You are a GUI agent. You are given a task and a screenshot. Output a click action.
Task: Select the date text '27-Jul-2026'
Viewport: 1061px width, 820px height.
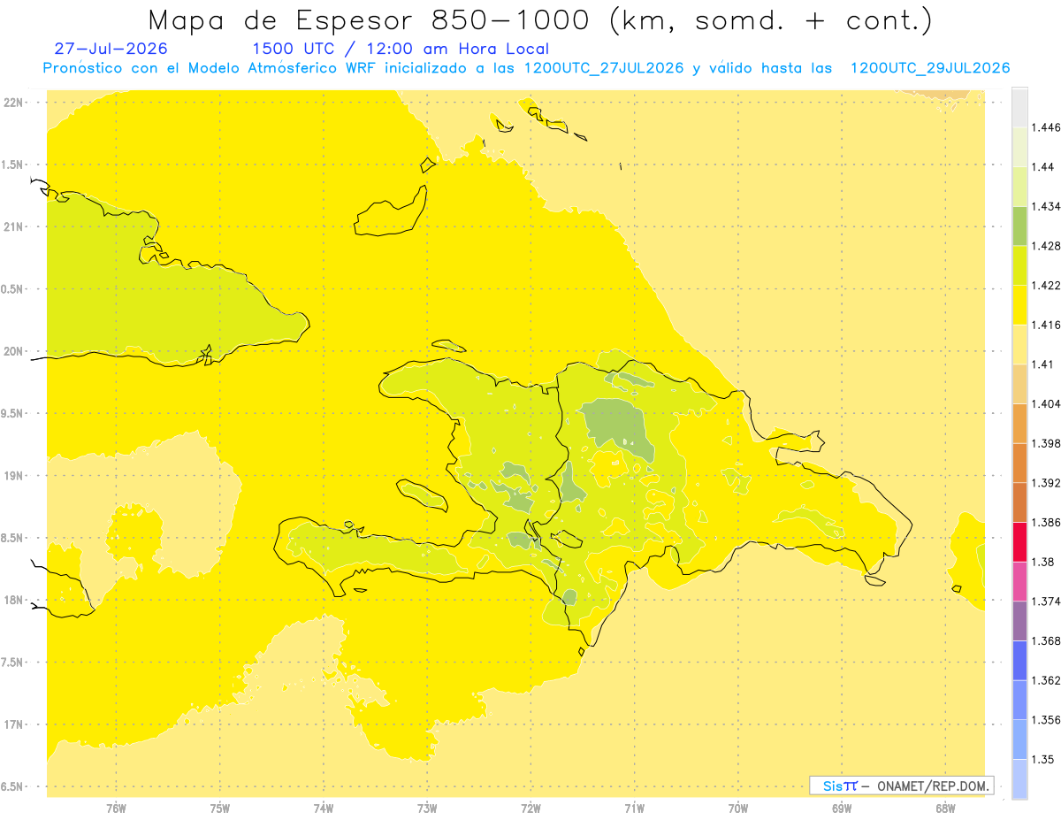click(x=111, y=49)
